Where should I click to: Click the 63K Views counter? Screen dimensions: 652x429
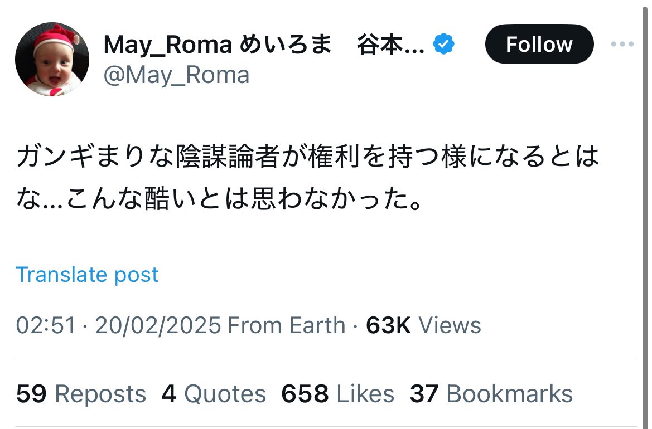click(423, 325)
